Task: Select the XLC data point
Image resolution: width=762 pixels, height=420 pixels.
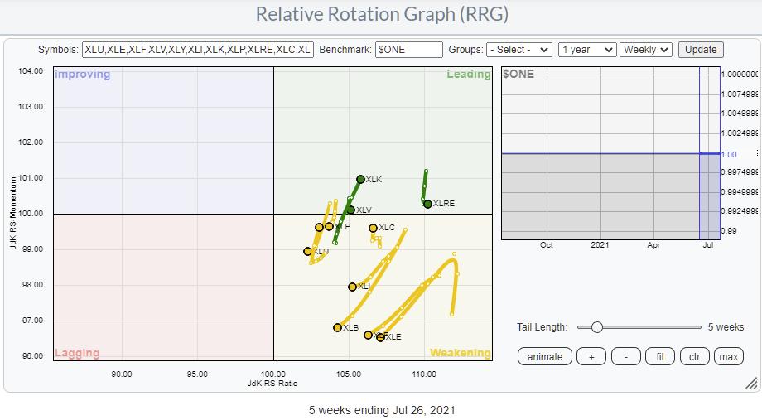Action: (373, 228)
